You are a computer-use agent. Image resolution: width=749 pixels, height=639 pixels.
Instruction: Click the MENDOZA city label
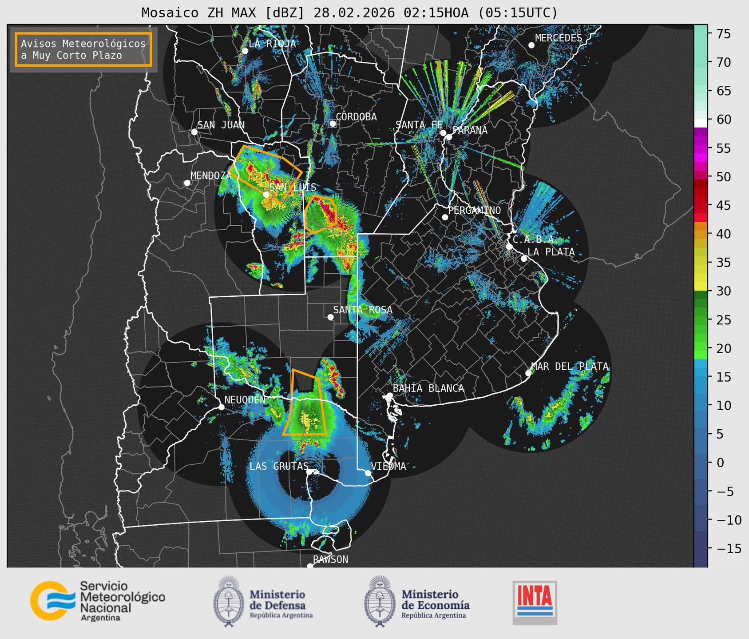click(x=211, y=176)
